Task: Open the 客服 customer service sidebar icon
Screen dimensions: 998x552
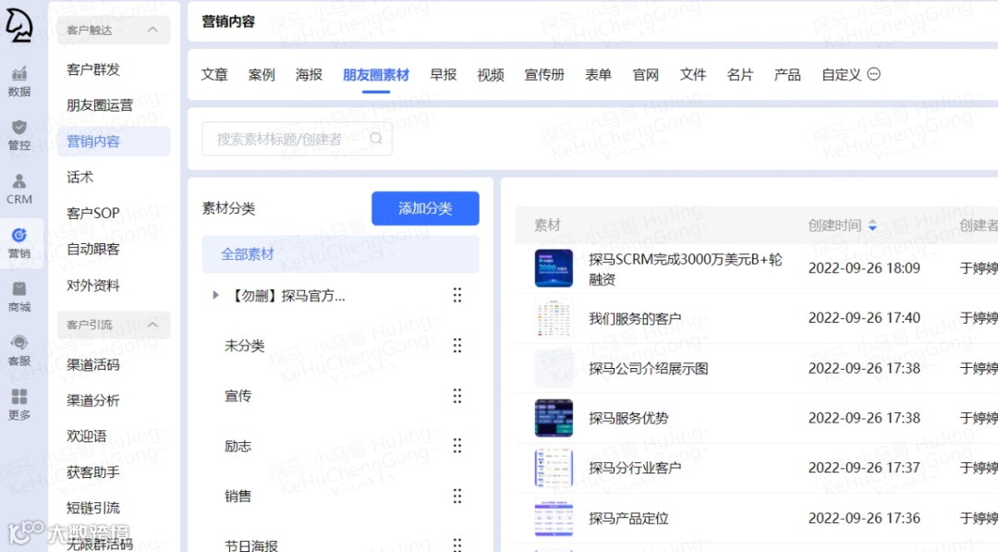Action: 19,350
